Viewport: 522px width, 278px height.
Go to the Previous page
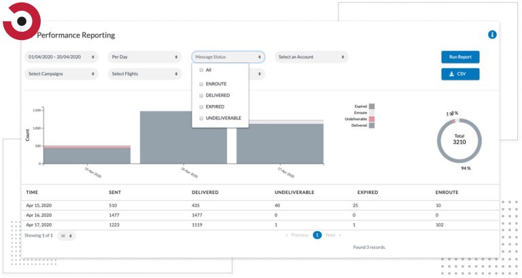click(x=297, y=235)
